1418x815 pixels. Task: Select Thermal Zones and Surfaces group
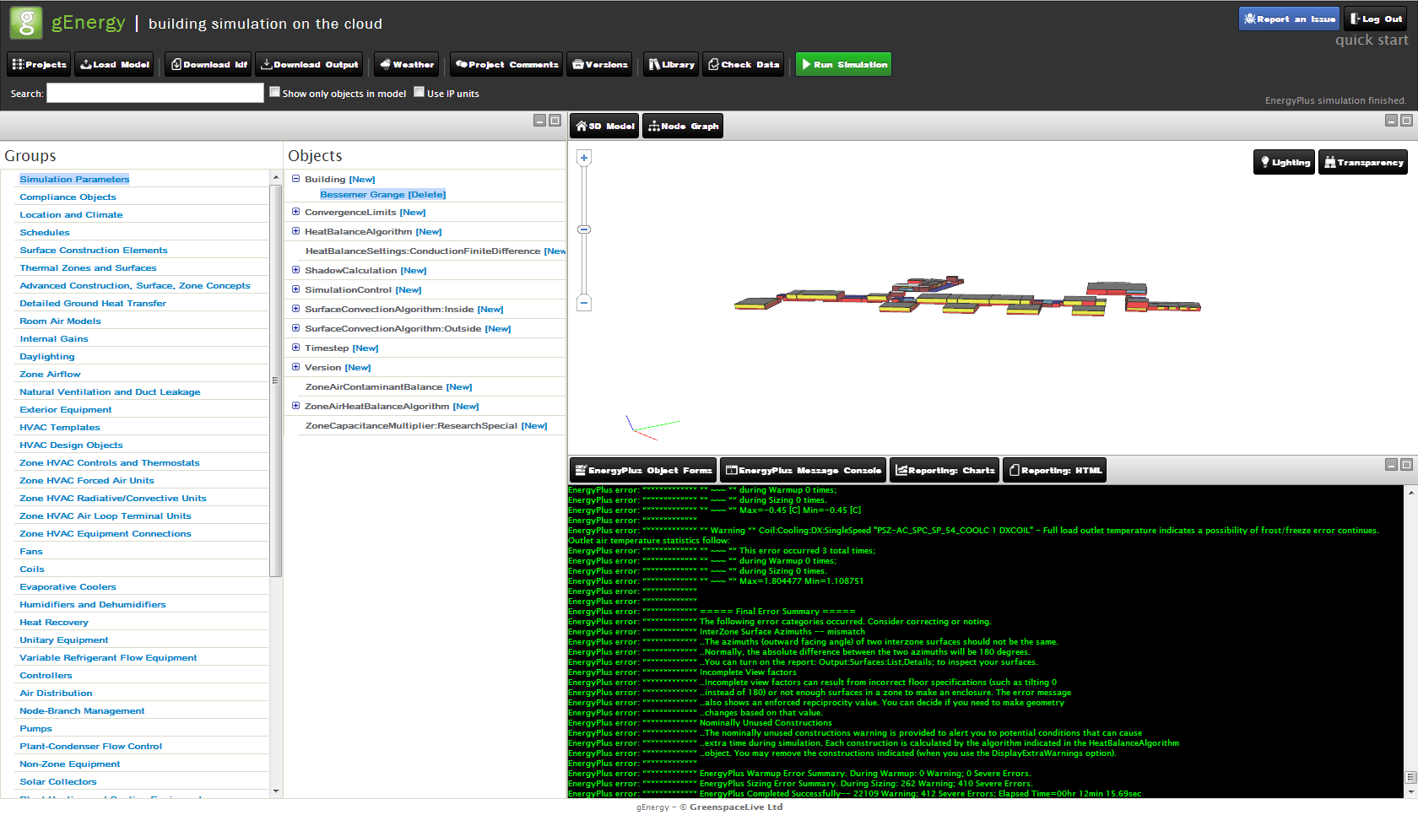click(88, 267)
